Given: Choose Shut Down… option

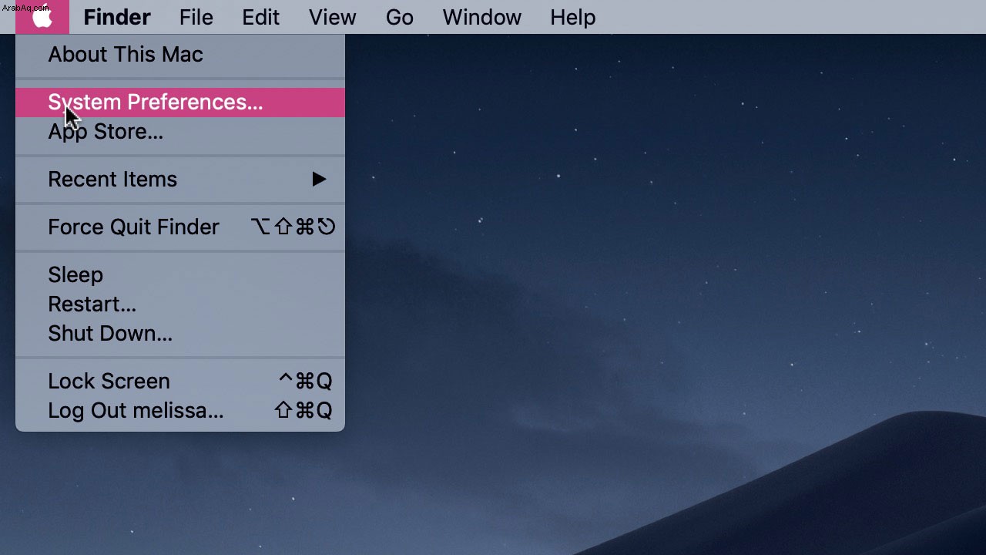Looking at the screenshot, I should (180, 334).
